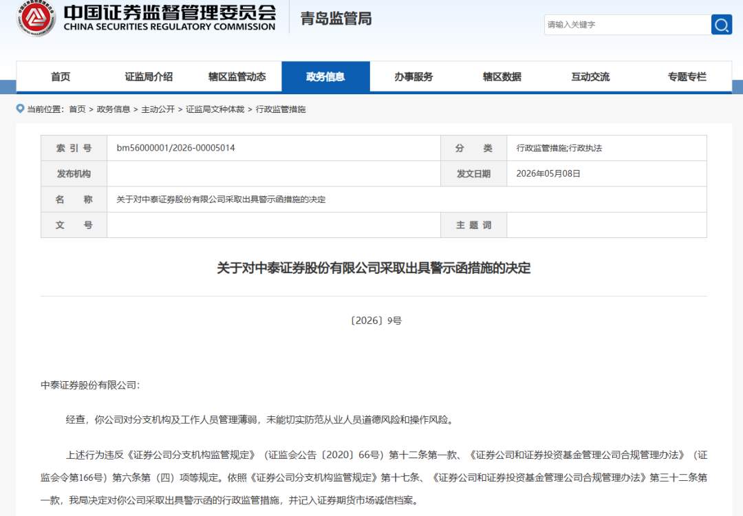Click the CSRC red emblem logo
Viewport: 743px width, 516px height.
[36, 19]
